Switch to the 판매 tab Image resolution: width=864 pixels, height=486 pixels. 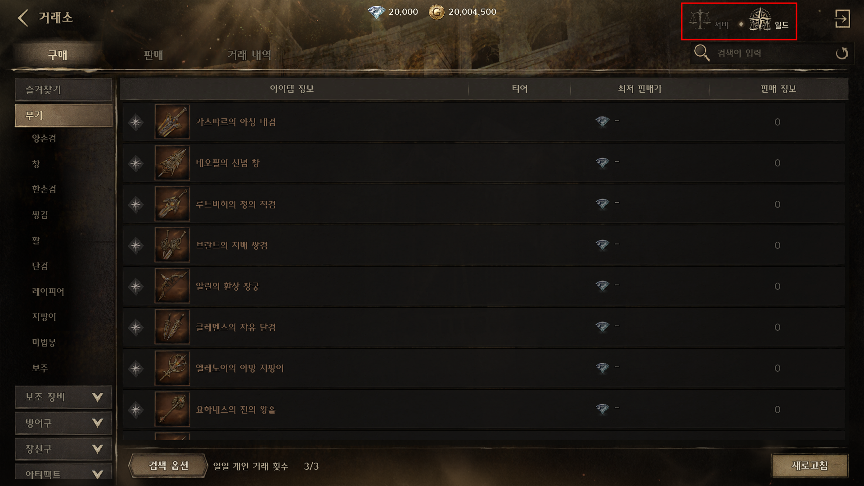pyautogui.click(x=153, y=55)
